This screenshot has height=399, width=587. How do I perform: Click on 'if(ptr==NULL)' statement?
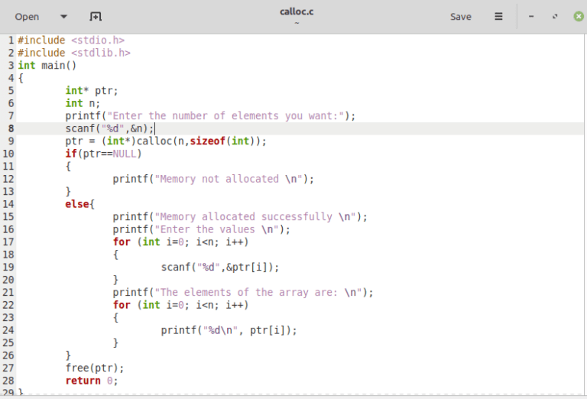tap(103, 154)
